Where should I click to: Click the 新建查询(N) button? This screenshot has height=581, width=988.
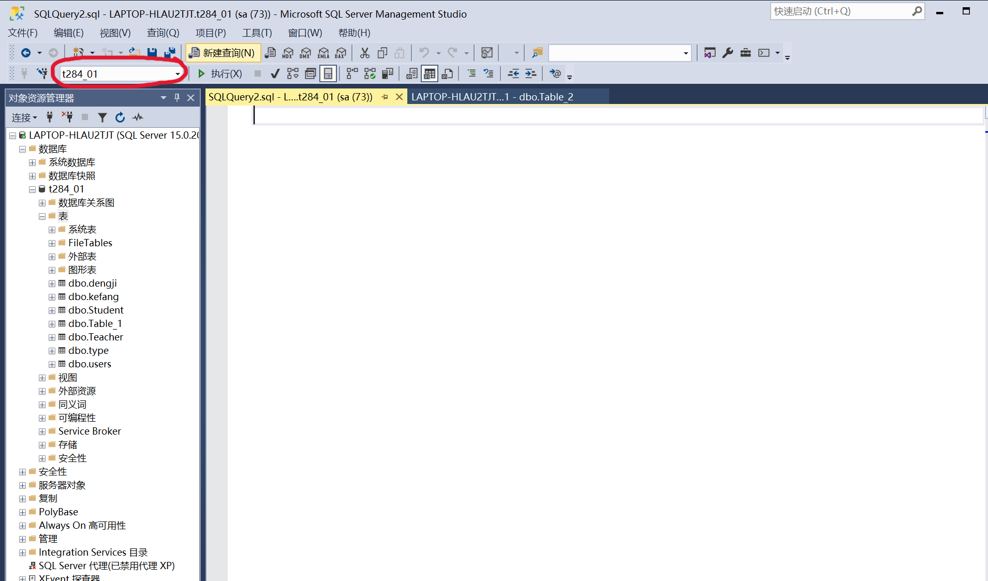223,53
